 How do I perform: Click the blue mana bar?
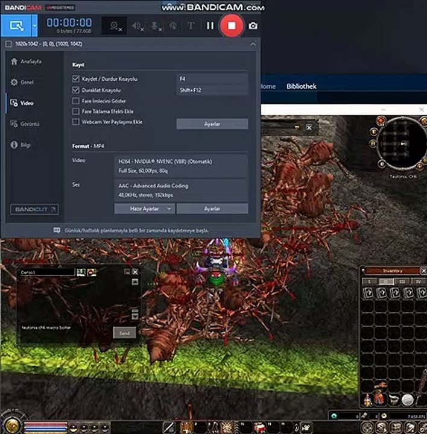pos(46,429)
